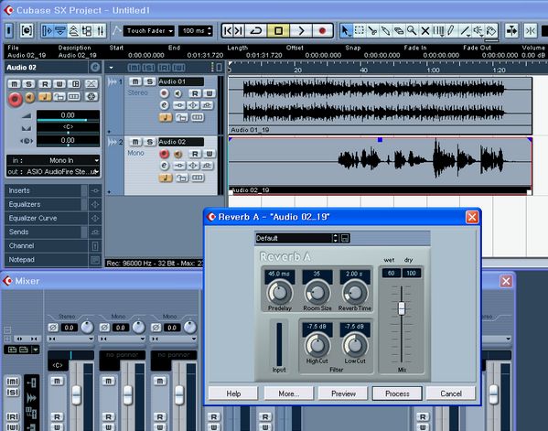Click Process to apply Reverb A
Viewport: 548px width, 431px height.
pos(397,393)
